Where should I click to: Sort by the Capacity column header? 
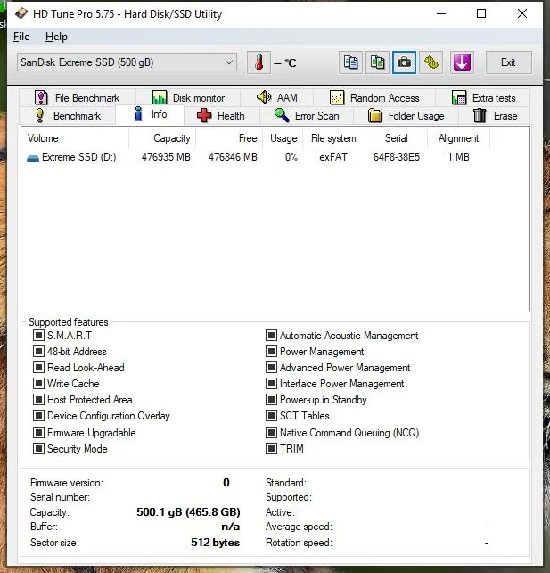[162, 138]
